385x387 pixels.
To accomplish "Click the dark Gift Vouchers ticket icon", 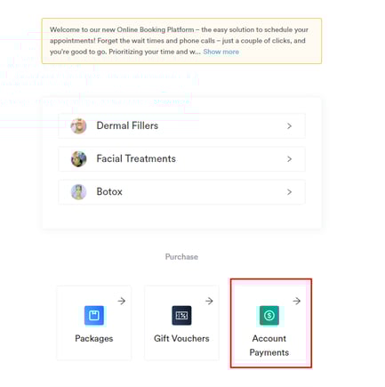I will pos(181,315).
